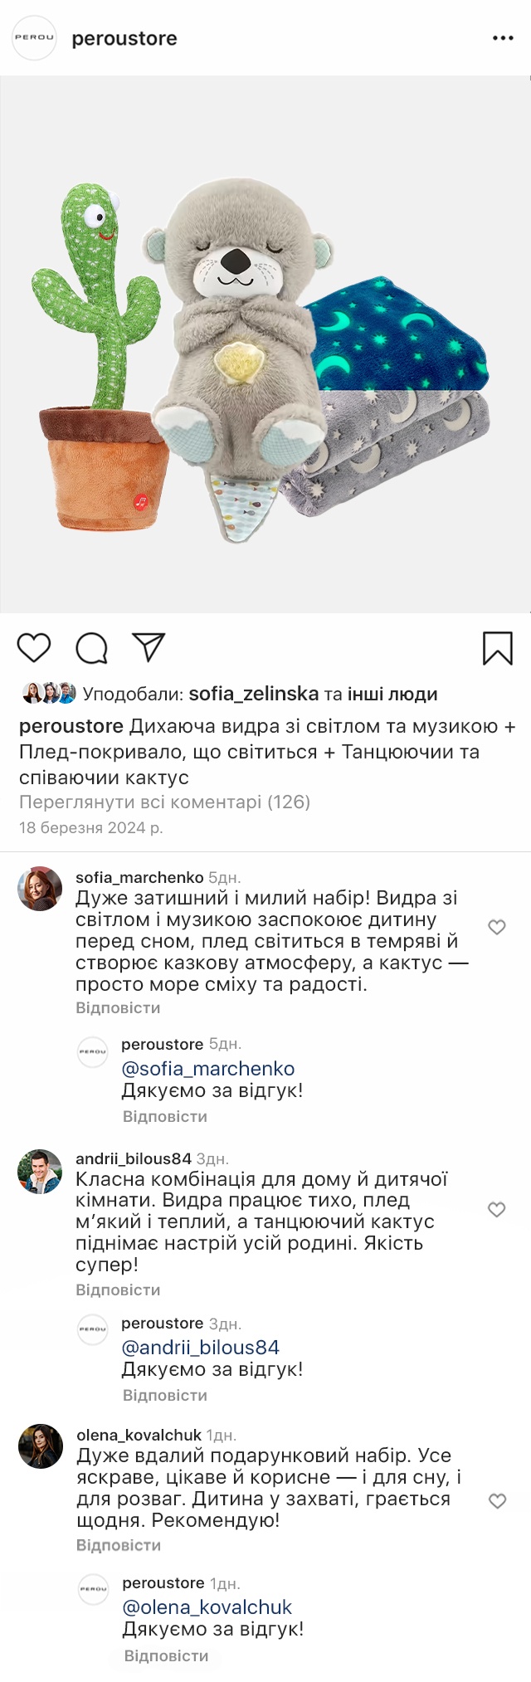Reply to andrii_bilous84's comment
The width and height of the screenshot is (531, 1682).
click(x=118, y=1290)
